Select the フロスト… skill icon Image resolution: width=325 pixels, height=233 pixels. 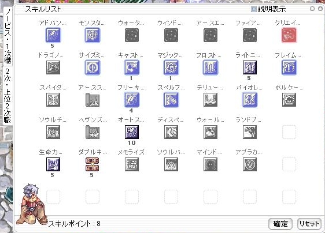pos(210,67)
